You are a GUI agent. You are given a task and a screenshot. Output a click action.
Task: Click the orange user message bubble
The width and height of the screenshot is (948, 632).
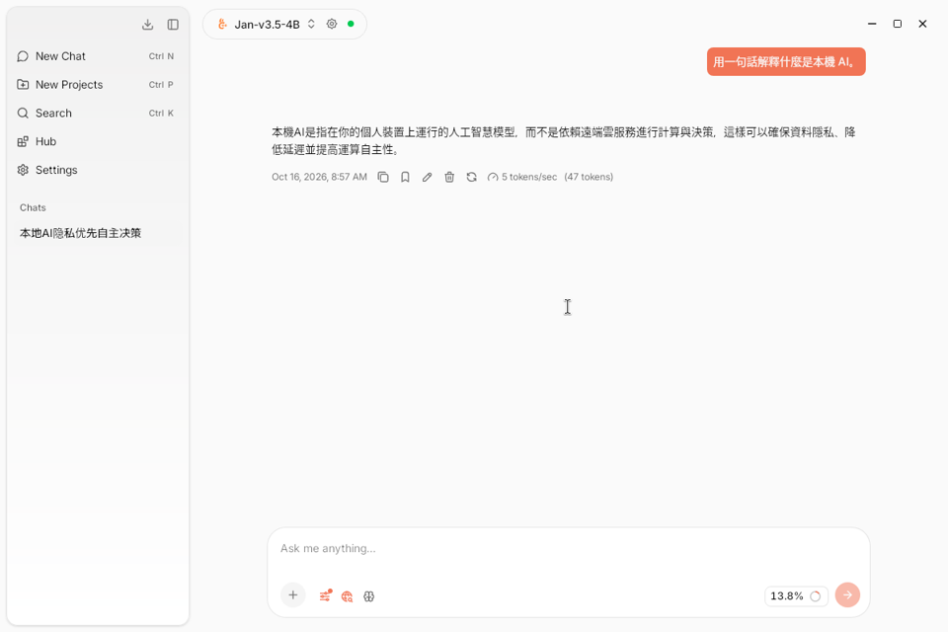point(786,61)
